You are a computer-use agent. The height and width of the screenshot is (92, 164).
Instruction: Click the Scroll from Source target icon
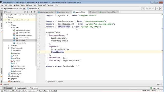[x=25, y=12]
